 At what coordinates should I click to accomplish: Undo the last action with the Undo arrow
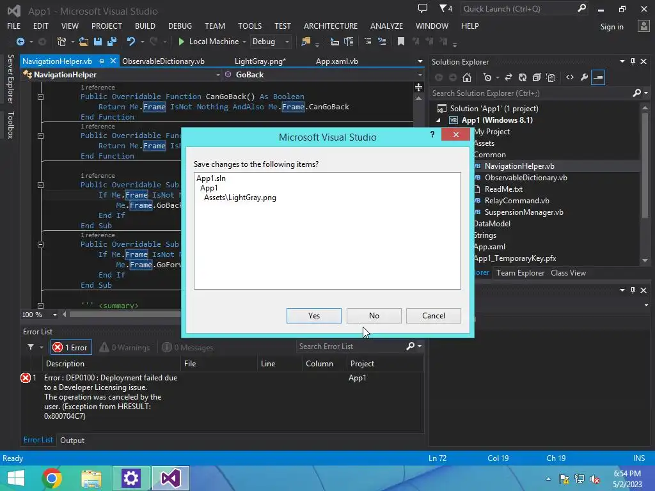pyautogui.click(x=130, y=42)
